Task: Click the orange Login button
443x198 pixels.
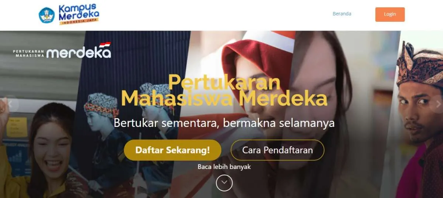Action: (390, 14)
